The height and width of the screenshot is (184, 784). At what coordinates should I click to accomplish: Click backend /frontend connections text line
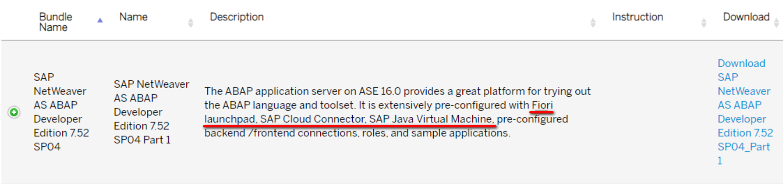(x=357, y=133)
